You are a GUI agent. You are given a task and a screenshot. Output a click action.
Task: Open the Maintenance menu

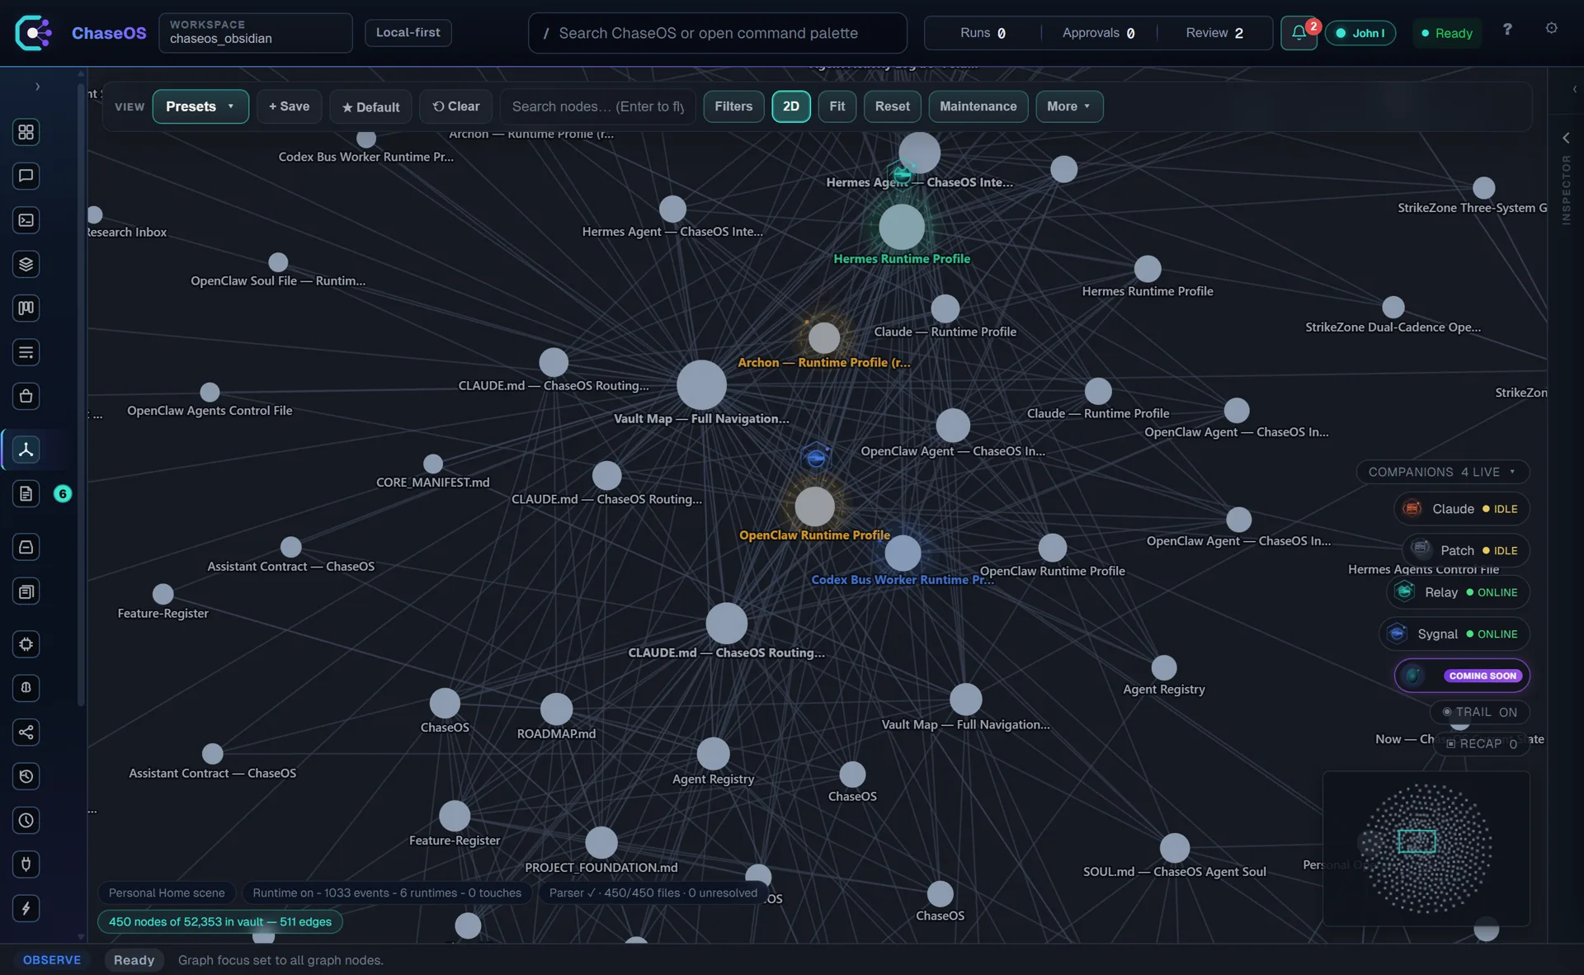tap(978, 106)
